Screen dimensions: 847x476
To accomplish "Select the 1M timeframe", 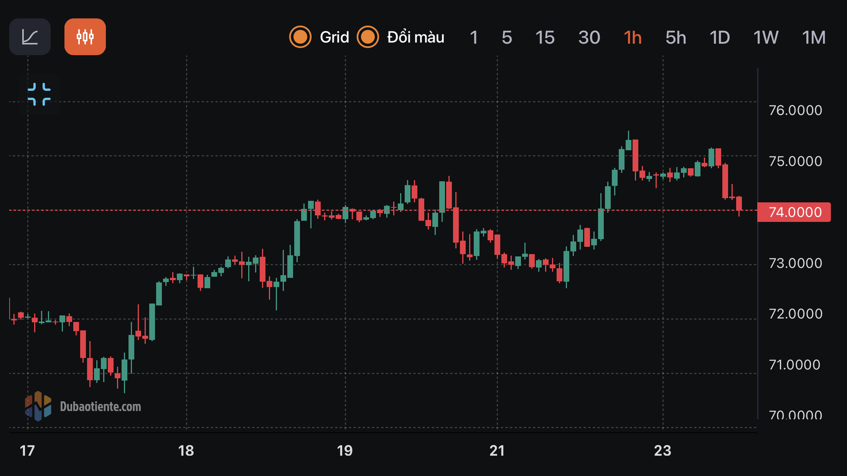I will point(814,38).
